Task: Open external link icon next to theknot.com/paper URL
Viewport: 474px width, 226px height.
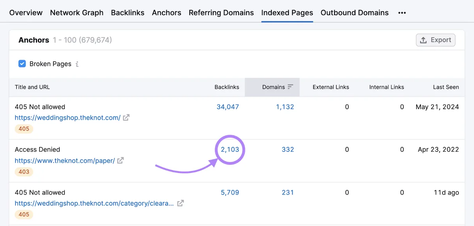Action: 120,160
